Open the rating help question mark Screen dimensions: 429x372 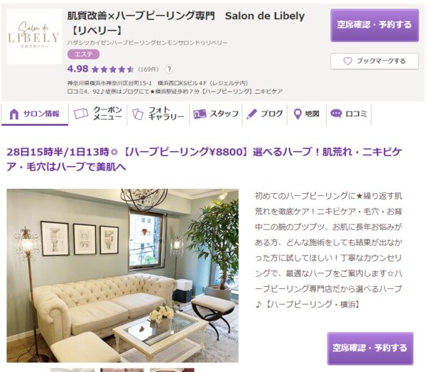[169, 69]
